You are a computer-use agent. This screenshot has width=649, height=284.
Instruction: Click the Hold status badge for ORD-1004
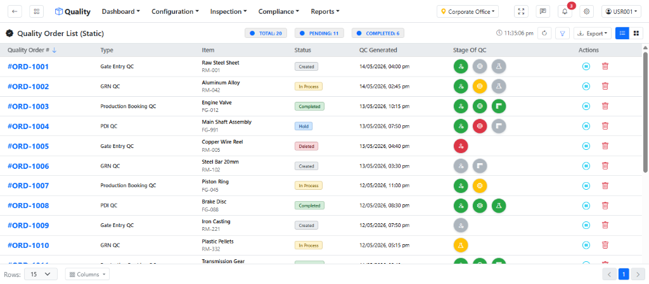(x=304, y=126)
